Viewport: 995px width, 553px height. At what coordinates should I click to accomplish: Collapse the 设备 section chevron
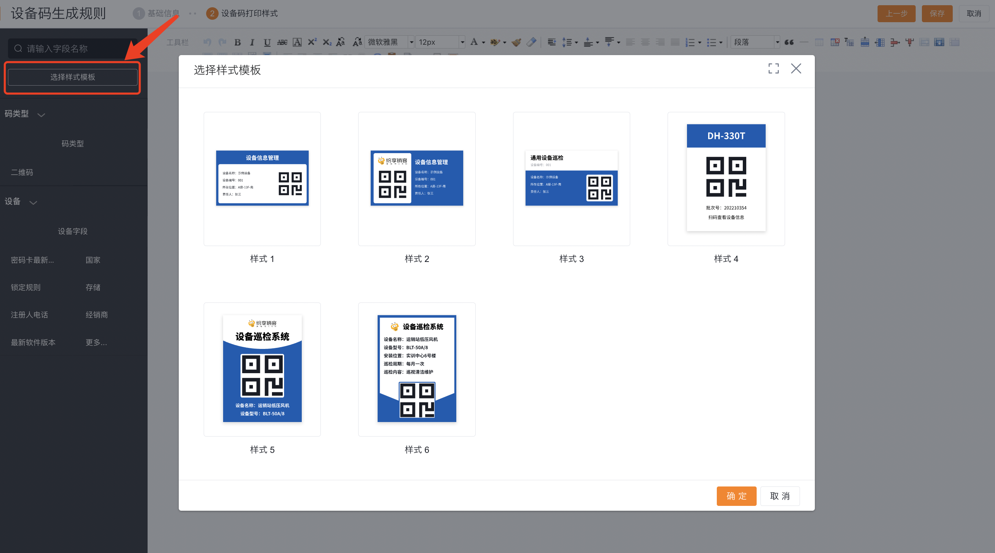coord(33,202)
